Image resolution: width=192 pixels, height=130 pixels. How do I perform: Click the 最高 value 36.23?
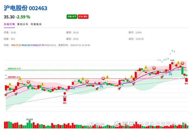(x=76, y=32)
